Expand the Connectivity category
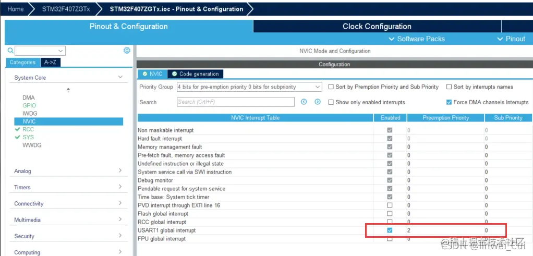Viewport: 533px width, 256px height. click(120, 203)
